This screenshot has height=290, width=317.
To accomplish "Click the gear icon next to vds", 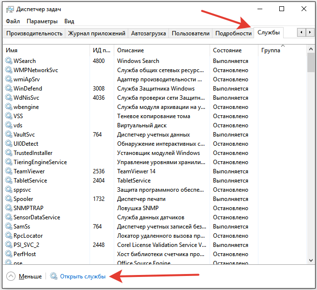I will 9,125.
